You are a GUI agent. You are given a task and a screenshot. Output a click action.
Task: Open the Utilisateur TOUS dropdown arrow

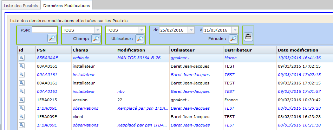[x=142, y=30]
